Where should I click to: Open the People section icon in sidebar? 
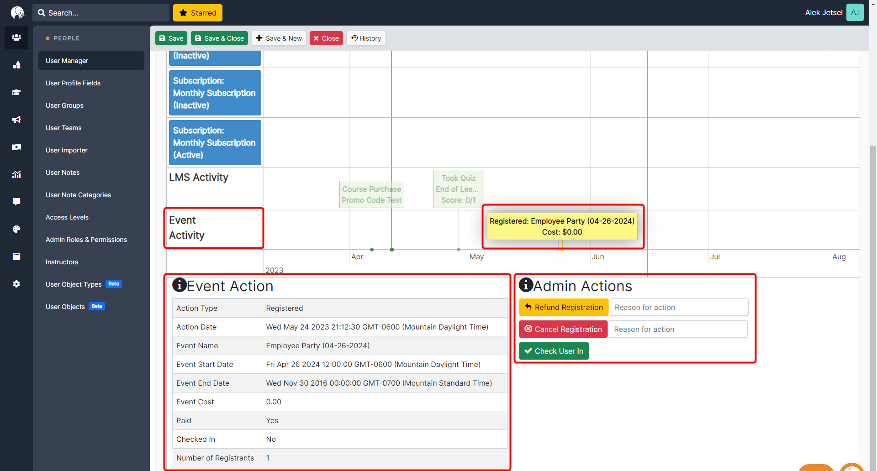click(x=16, y=37)
